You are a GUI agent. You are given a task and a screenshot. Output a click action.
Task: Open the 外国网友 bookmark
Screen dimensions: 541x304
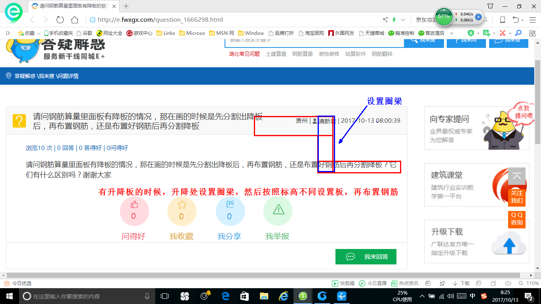pyautogui.click(x=341, y=33)
